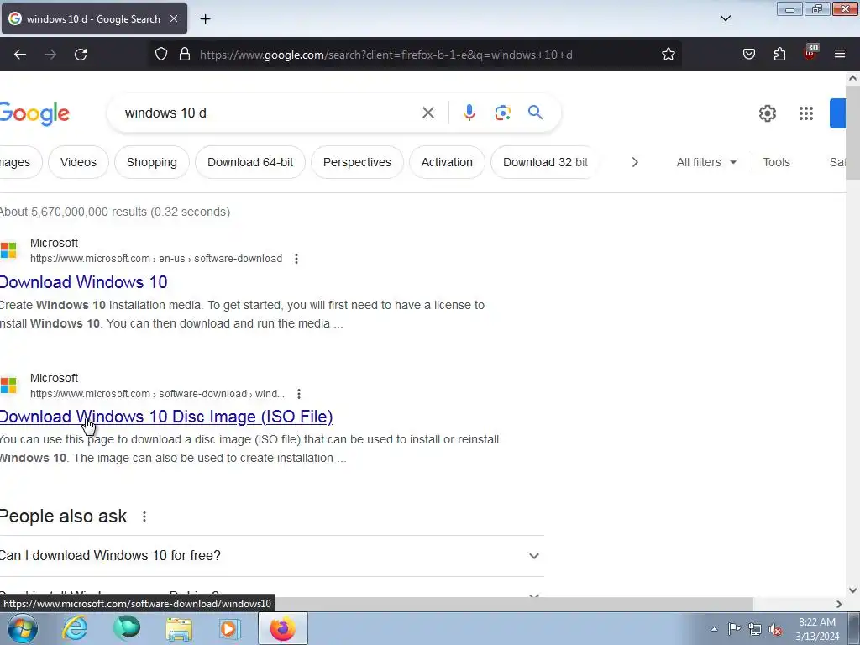
Task: Open the All filters dropdown
Action: (x=705, y=162)
